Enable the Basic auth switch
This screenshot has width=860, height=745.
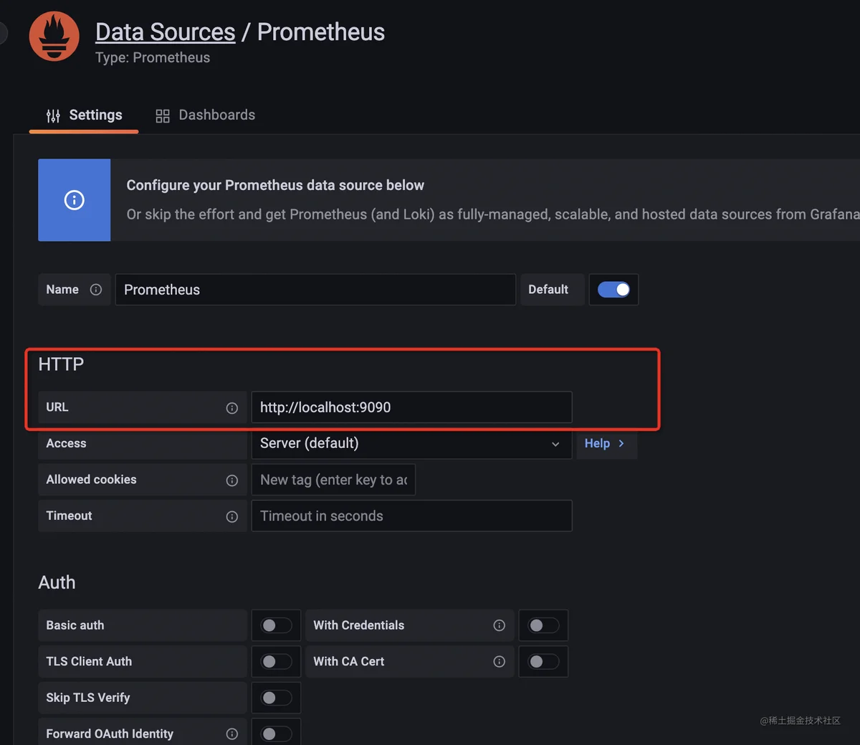click(x=276, y=625)
